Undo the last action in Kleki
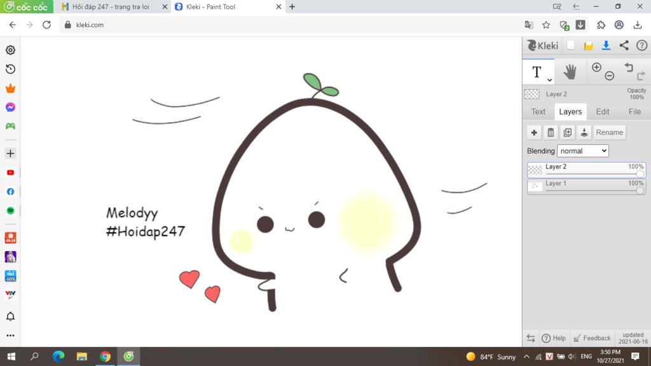The height and width of the screenshot is (366, 651). click(629, 67)
